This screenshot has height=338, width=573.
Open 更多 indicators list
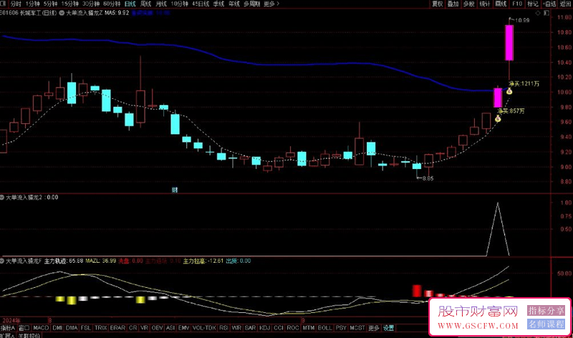click(374, 328)
